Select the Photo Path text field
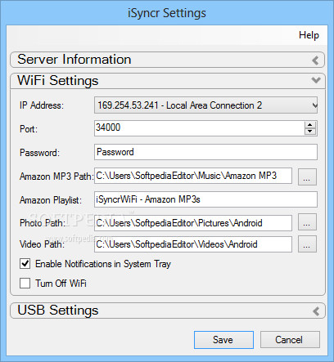The width and height of the screenshot is (334, 362). 193,223
